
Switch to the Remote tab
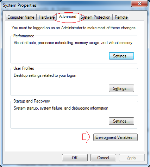[x=121, y=17]
